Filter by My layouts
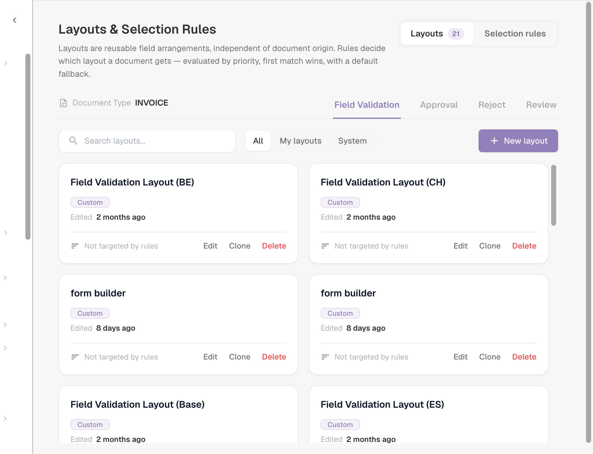 pyautogui.click(x=301, y=141)
